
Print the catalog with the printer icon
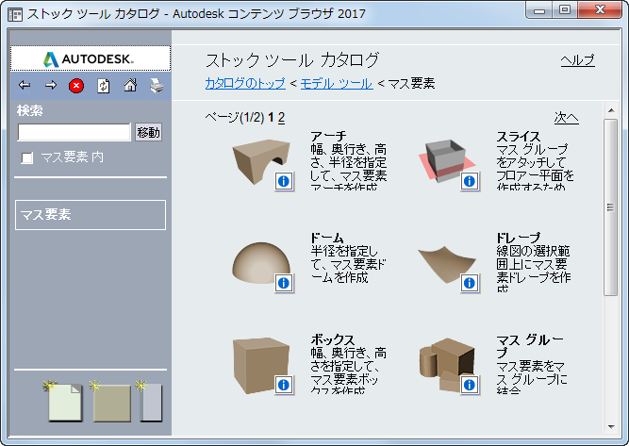click(x=157, y=86)
